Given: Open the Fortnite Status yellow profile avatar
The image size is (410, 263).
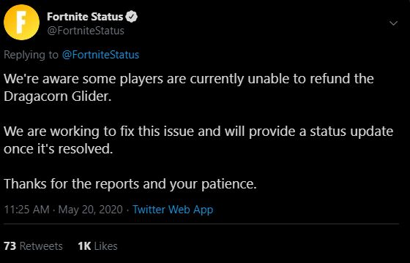Looking at the screenshot, I should tap(22, 23).
